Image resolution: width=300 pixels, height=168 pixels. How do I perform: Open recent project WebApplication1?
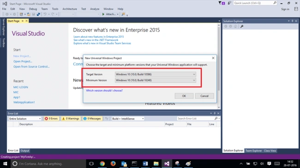24,102
